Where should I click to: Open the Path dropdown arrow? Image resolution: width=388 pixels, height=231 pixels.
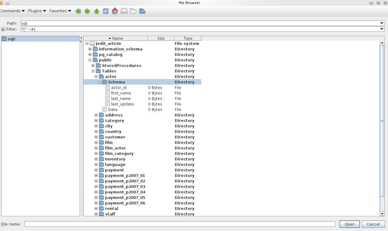tap(382, 23)
